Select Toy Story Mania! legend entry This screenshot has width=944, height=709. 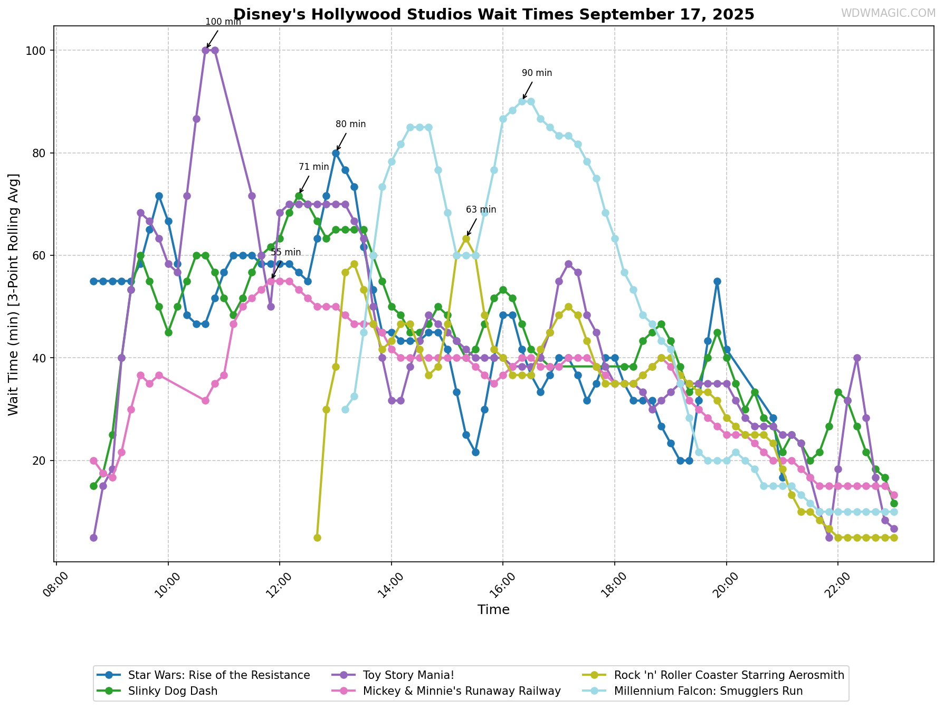pyautogui.click(x=394, y=675)
